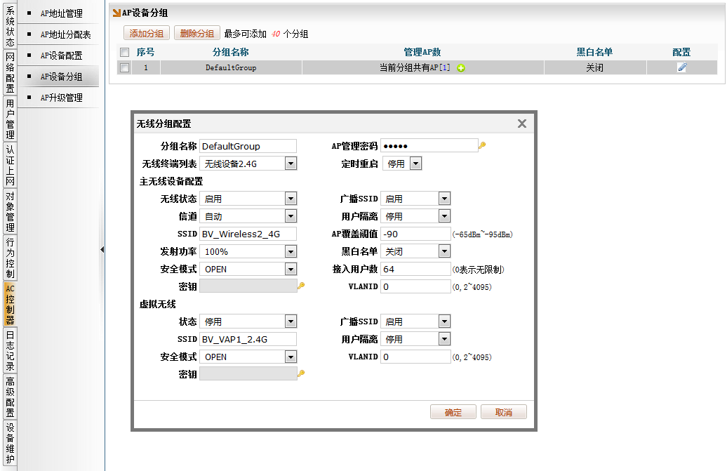Check the DefaultGroup row checkbox
Viewport: 727px width, 471px height.
125,67
